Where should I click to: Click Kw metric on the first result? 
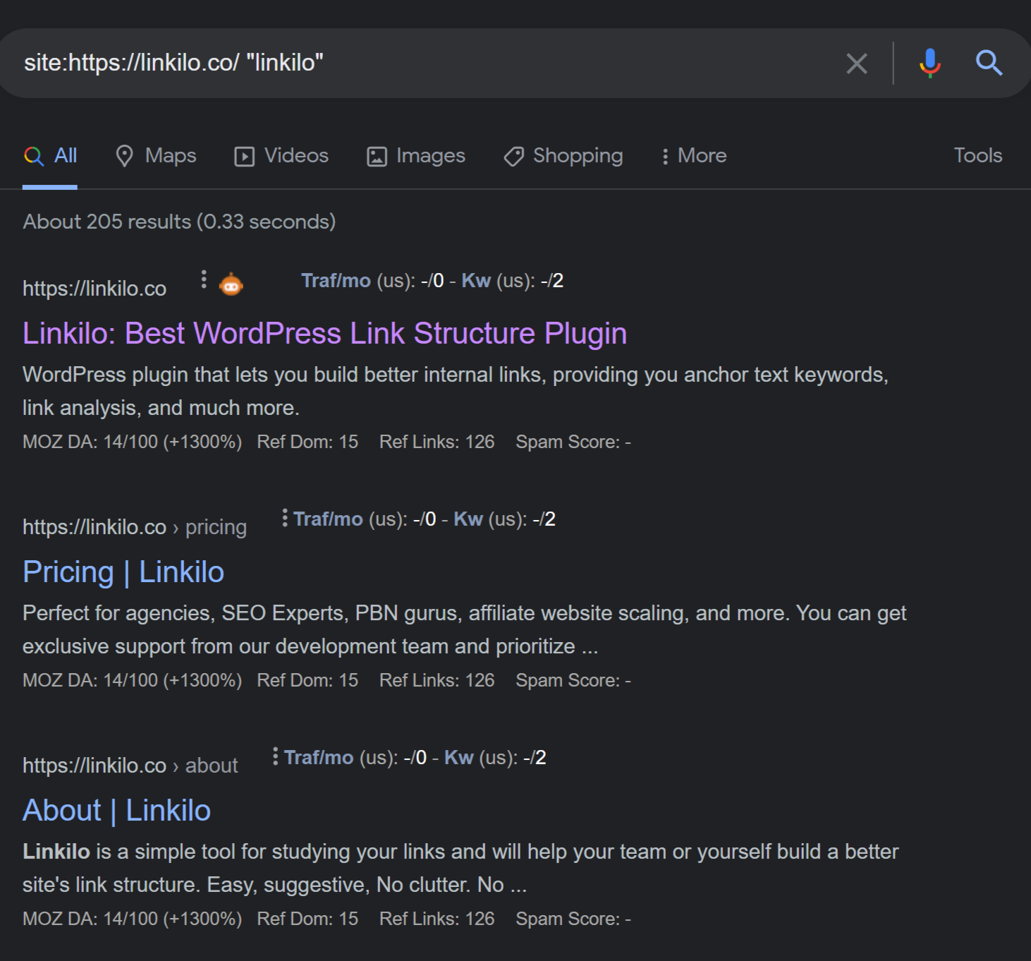point(513,281)
